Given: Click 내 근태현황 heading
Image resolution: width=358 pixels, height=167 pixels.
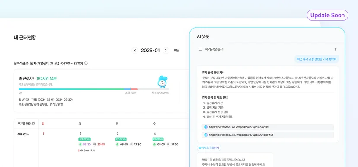Looking at the screenshot, I should [25, 38].
